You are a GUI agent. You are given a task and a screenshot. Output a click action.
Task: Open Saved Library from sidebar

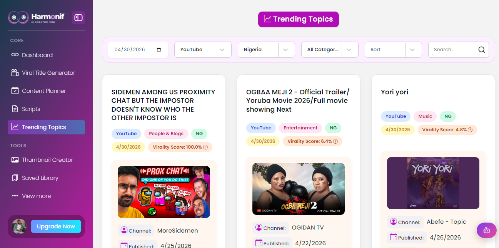[x=46, y=178]
